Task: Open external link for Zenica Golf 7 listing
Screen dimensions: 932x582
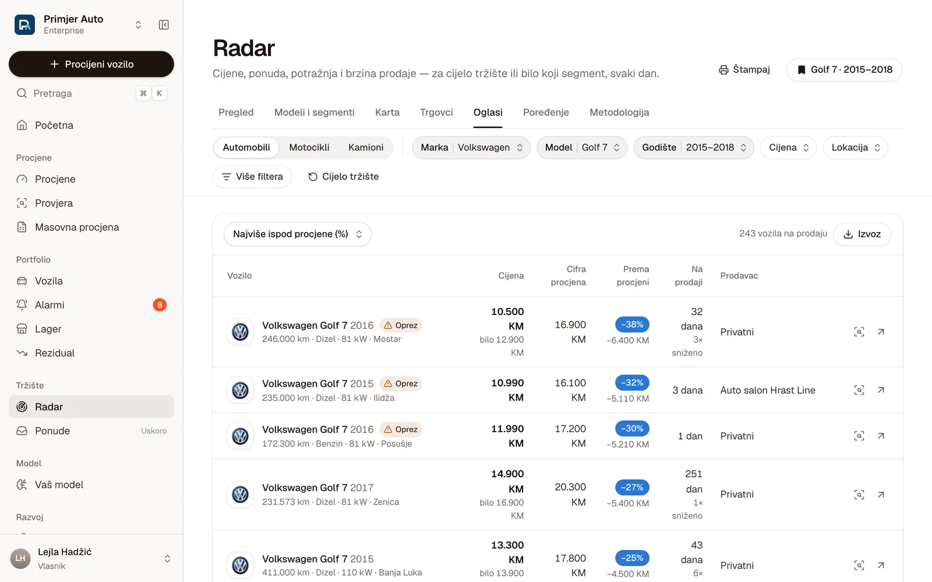Action: [x=881, y=495]
